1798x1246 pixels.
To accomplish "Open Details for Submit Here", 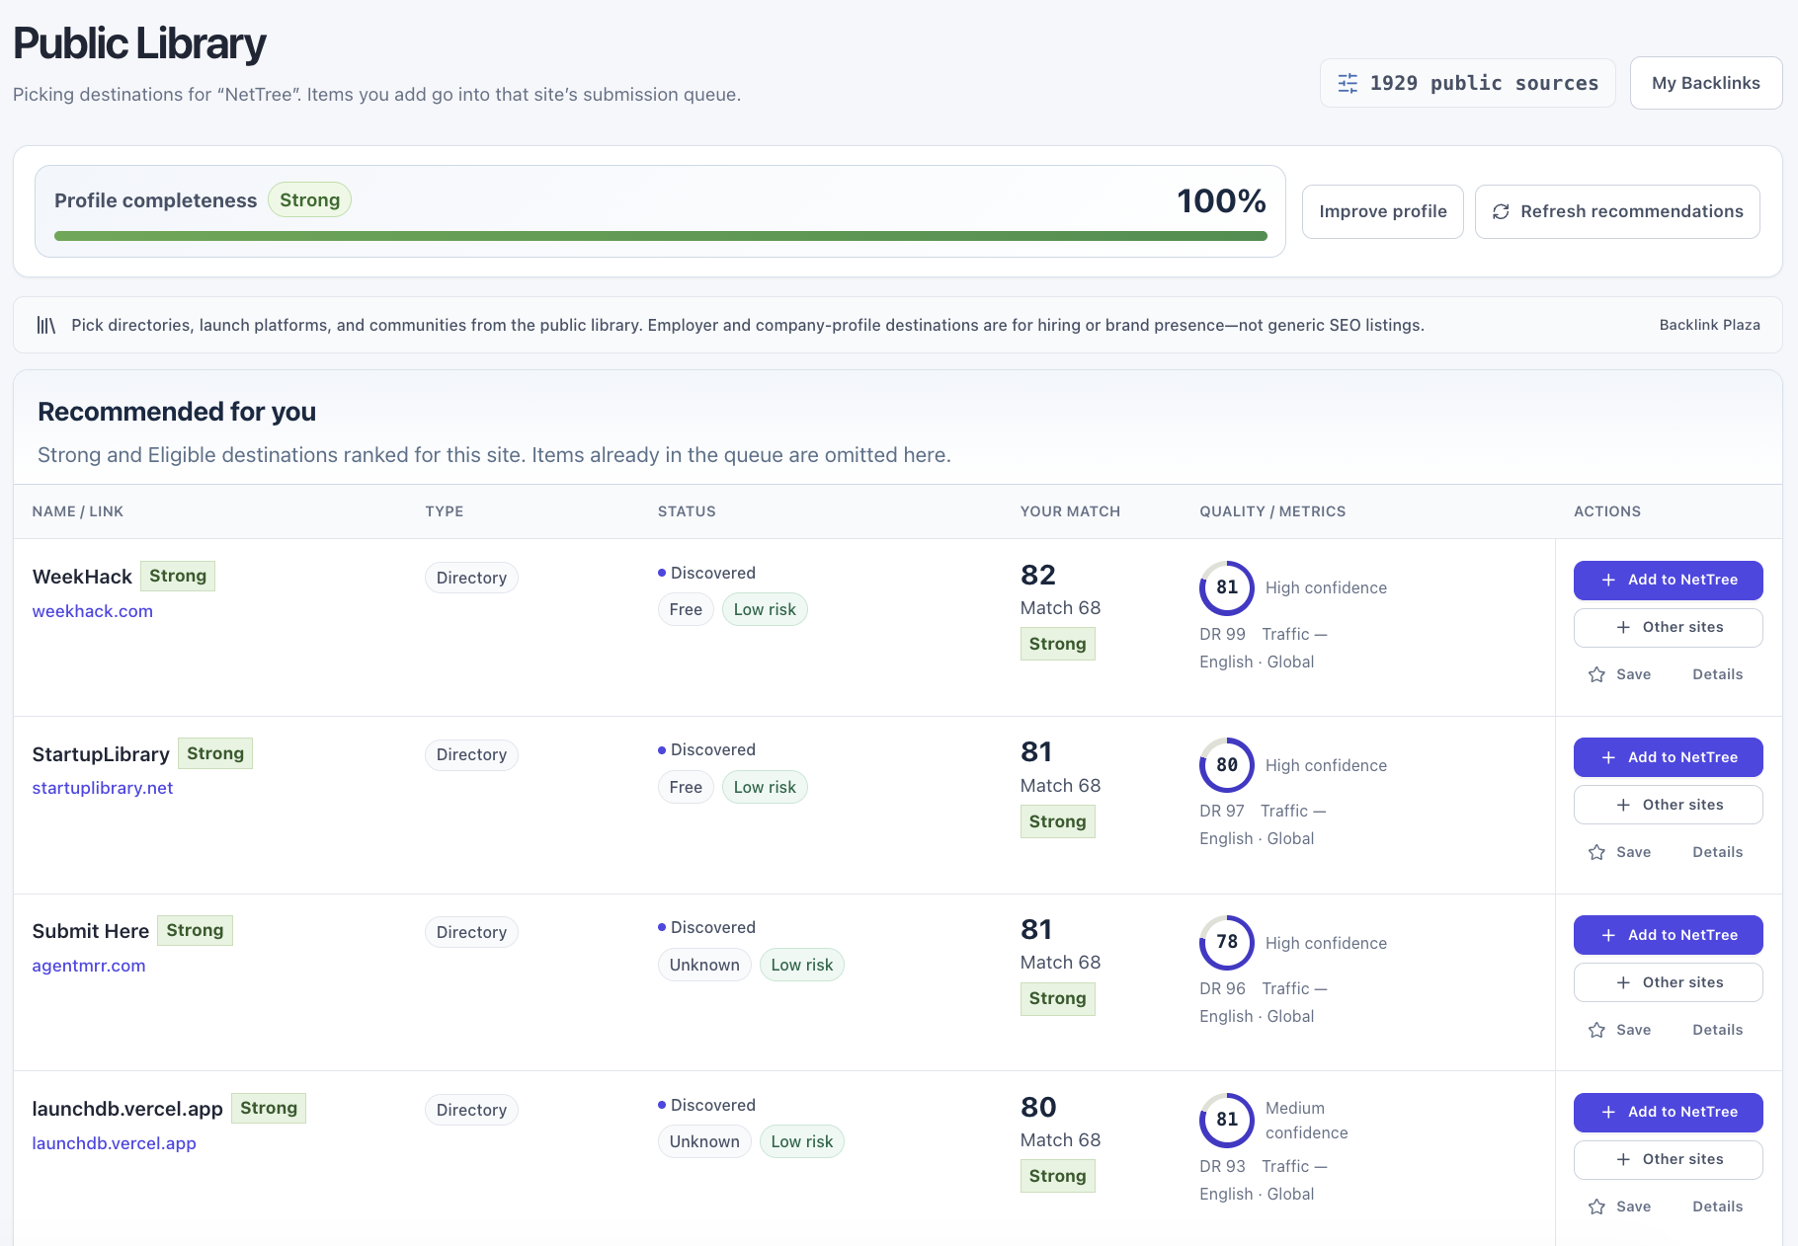I will (1718, 1030).
